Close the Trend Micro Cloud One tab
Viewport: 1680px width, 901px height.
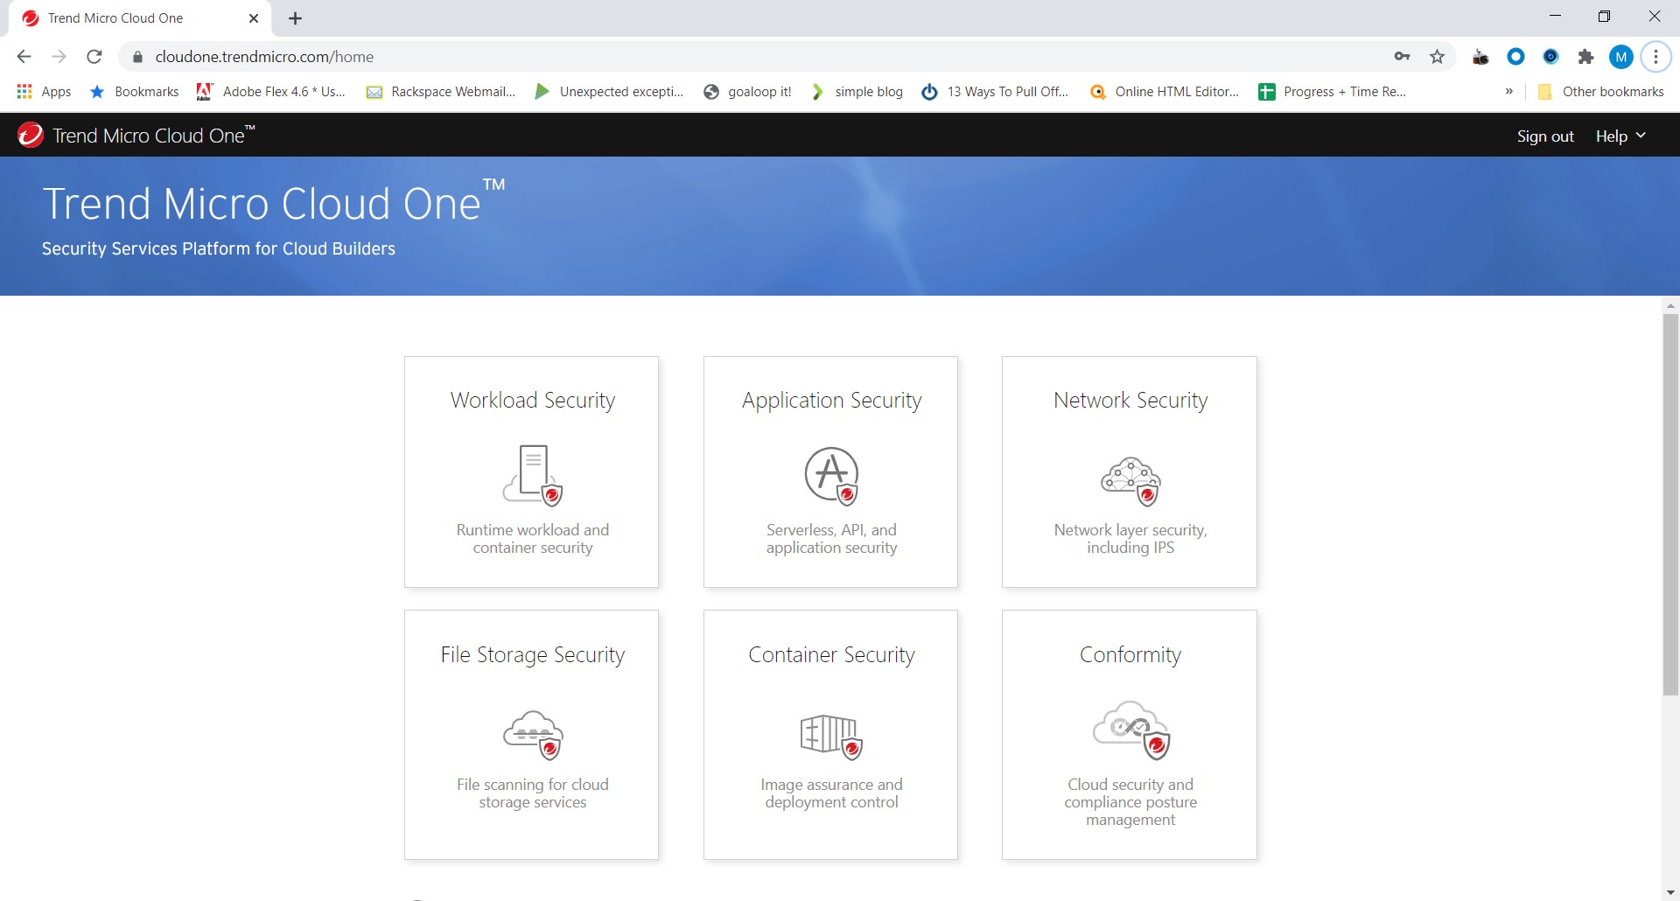point(254,18)
